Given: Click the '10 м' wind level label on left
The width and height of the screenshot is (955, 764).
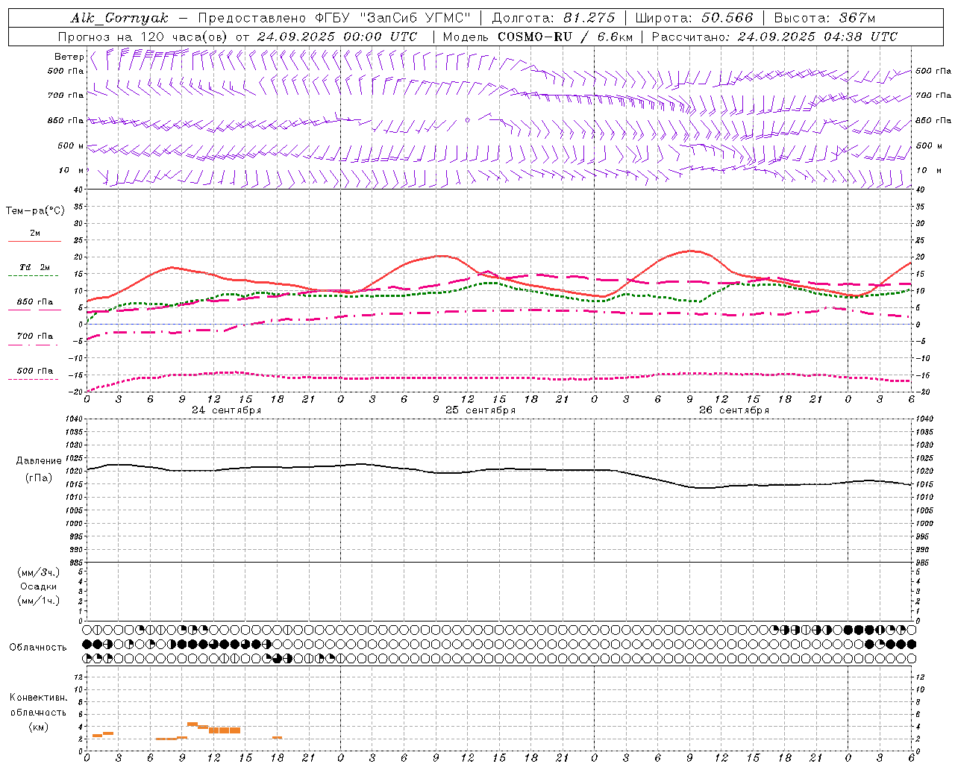Looking at the screenshot, I should (x=71, y=170).
